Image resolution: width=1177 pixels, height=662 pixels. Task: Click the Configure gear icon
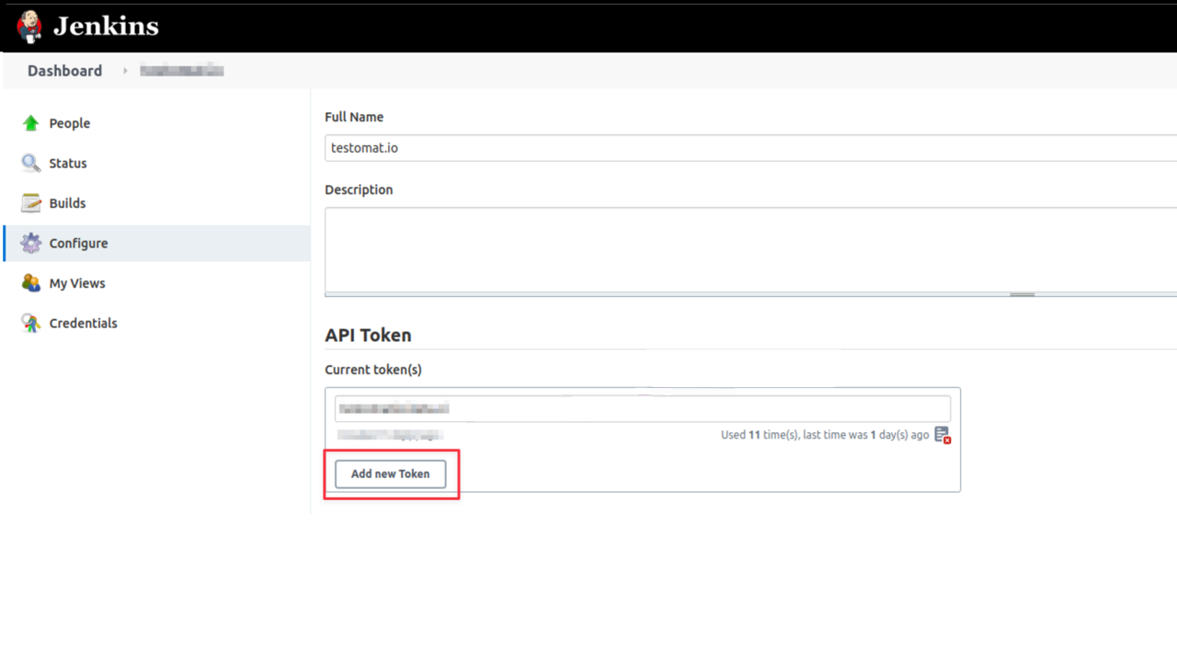31,244
